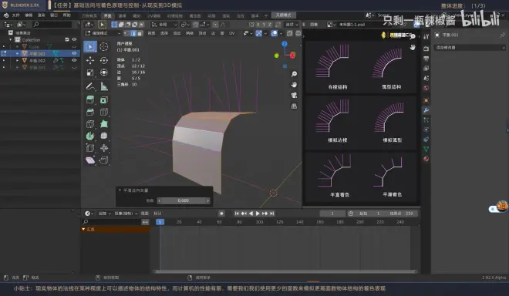The width and height of the screenshot is (509, 296).
Task: Open the Add Modifier dropdown
Action: pos(470,47)
